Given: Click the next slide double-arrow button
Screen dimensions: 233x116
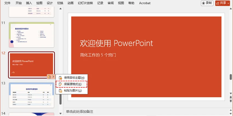Looking at the screenshot, I should click(231, 101).
